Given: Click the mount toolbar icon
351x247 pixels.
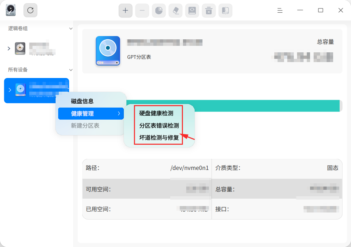Looking at the screenshot, I should pyautogui.click(x=192, y=10).
